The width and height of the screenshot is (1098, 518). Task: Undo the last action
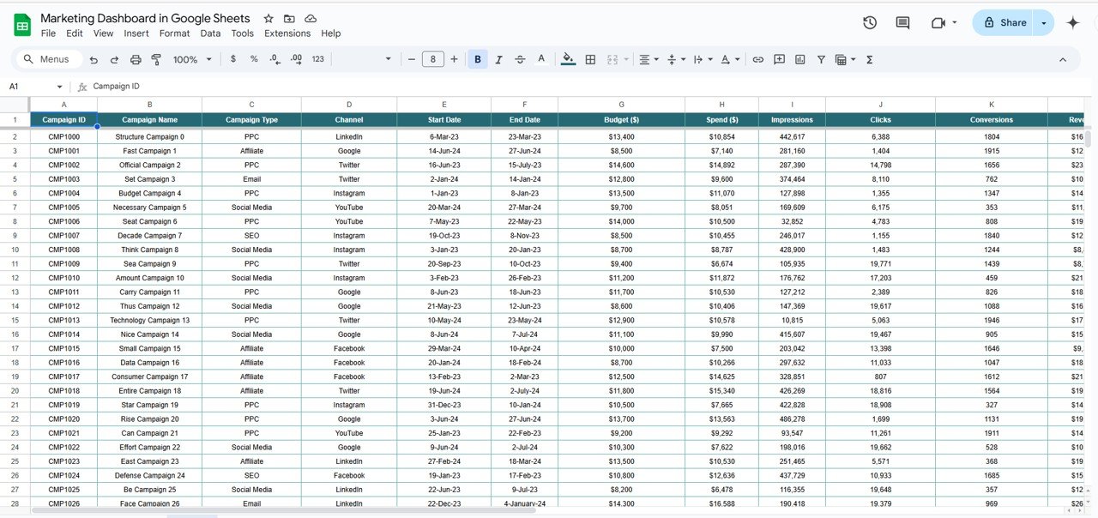coord(93,59)
